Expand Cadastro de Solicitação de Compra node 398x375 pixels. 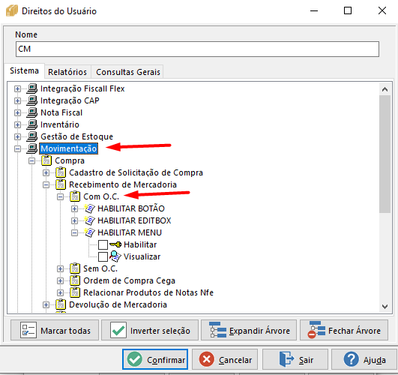(x=46, y=172)
